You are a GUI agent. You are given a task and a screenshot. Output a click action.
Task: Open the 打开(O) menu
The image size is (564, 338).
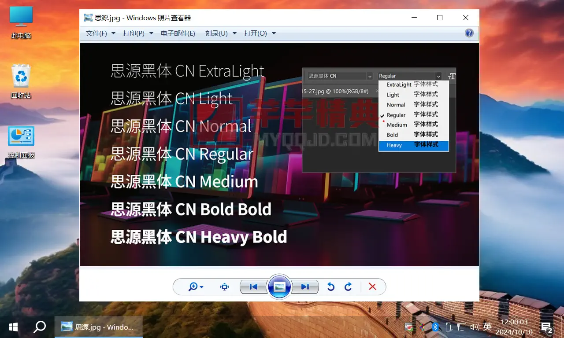click(x=260, y=33)
